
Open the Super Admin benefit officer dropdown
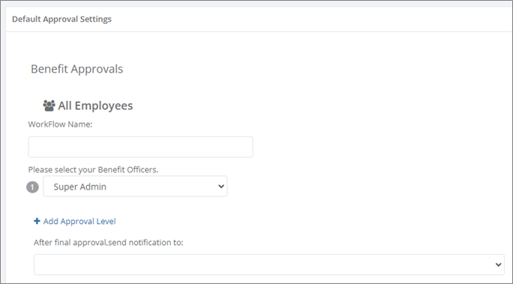click(x=135, y=187)
